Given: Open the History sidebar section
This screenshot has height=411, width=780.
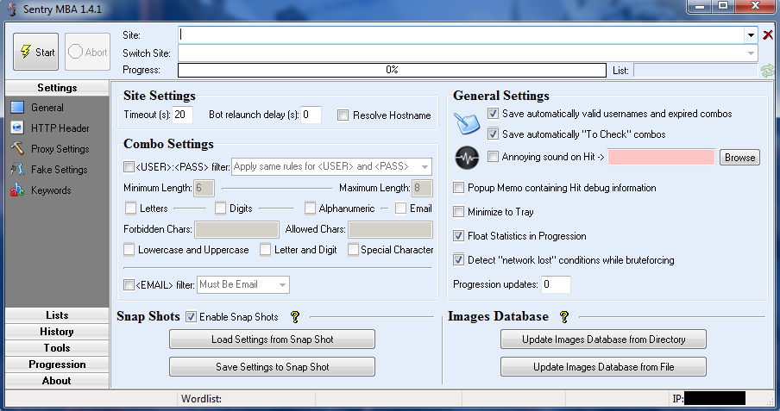Looking at the screenshot, I should pyautogui.click(x=57, y=332).
